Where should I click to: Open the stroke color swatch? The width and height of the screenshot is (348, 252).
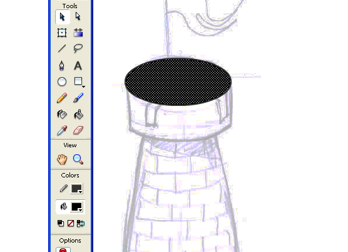tap(76, 189)
